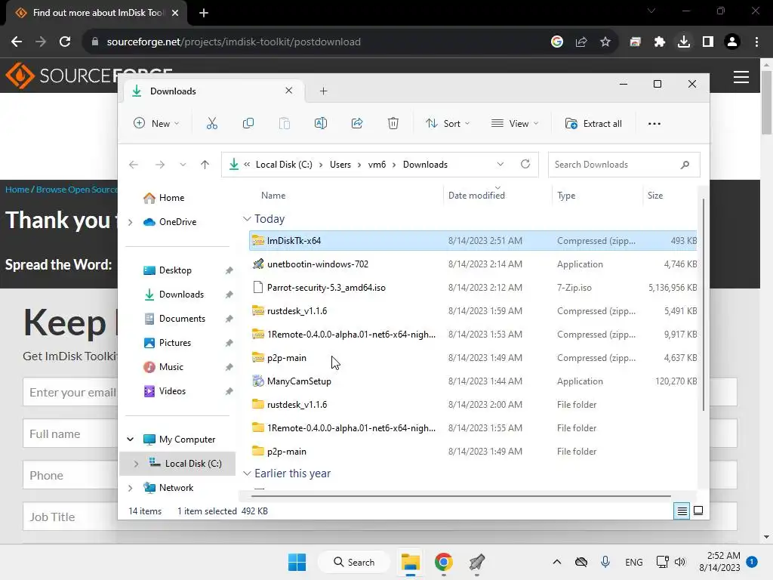Collapse My Computer tree node

tap(130, 439)
